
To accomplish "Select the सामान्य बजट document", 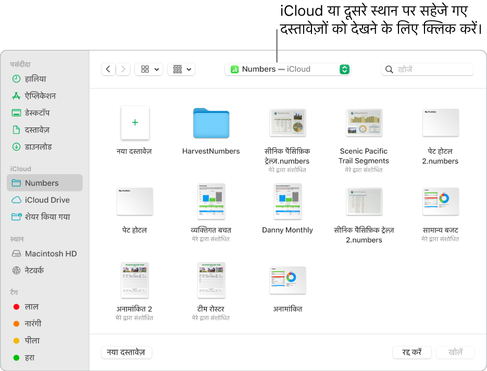I will tap(441, 201).
